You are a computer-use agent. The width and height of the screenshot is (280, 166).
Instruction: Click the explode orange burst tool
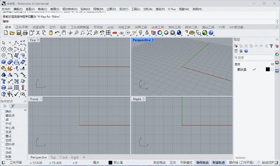[x=10, y=68]
